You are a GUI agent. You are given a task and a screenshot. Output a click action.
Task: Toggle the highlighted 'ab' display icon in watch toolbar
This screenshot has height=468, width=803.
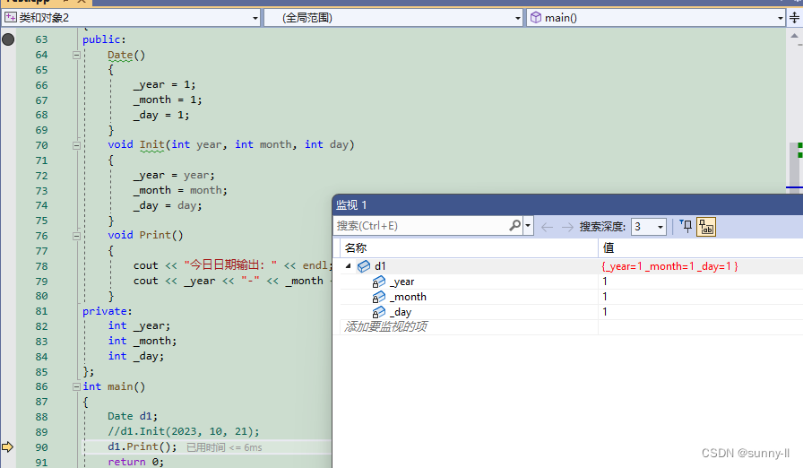tap(706, 227)
